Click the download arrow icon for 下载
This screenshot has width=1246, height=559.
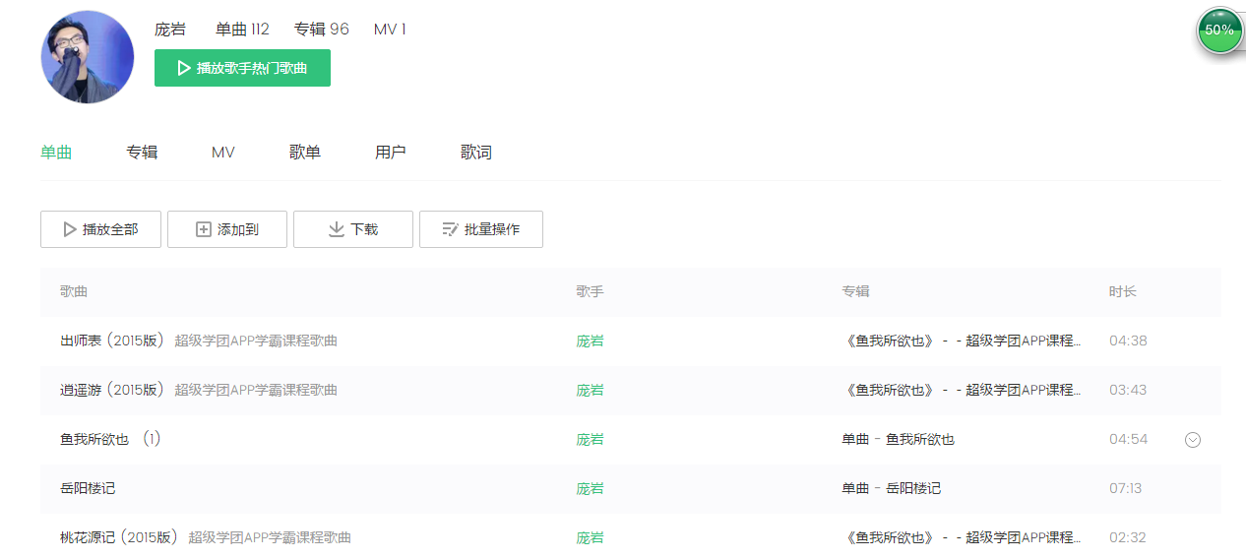pos(336,229)
